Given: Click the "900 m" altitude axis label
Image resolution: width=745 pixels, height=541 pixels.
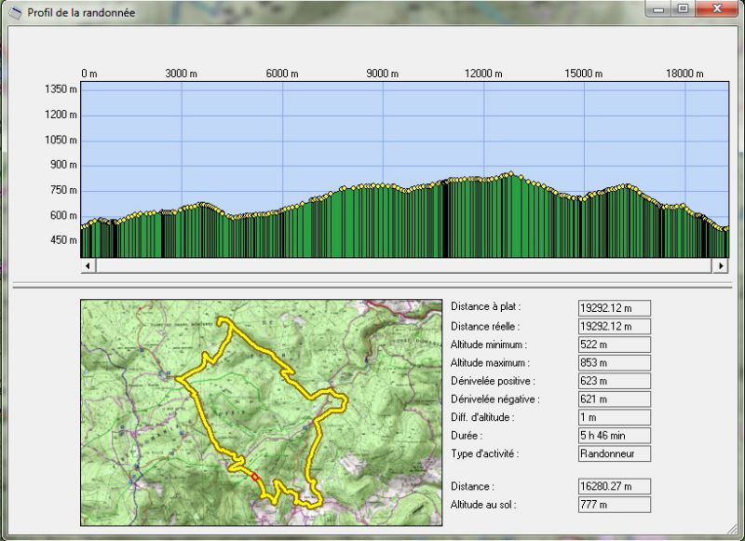Looking at the screenshot, I should coord(63,165).
